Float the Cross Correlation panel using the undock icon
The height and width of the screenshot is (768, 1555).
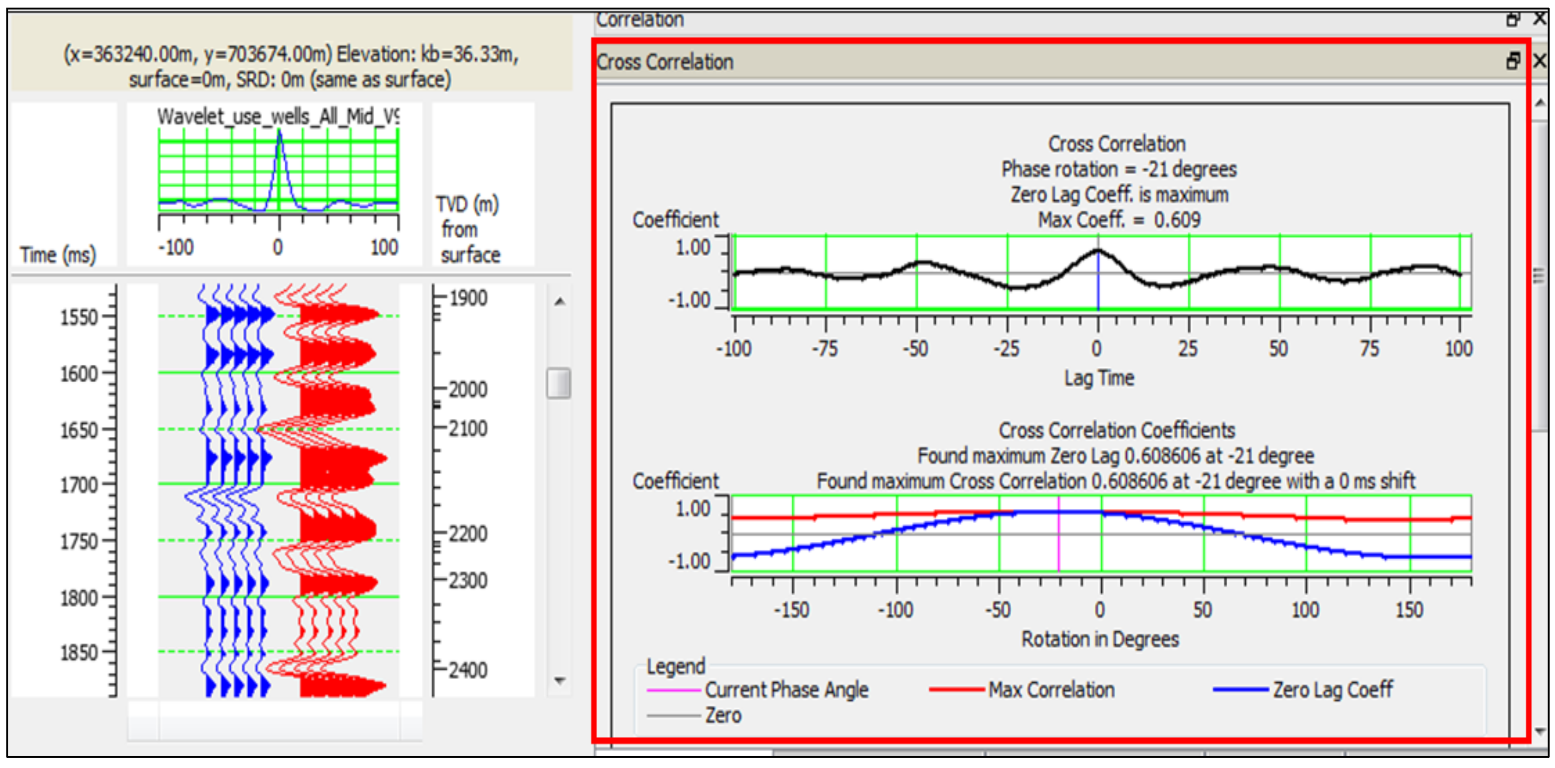[x=1513, y=61]
